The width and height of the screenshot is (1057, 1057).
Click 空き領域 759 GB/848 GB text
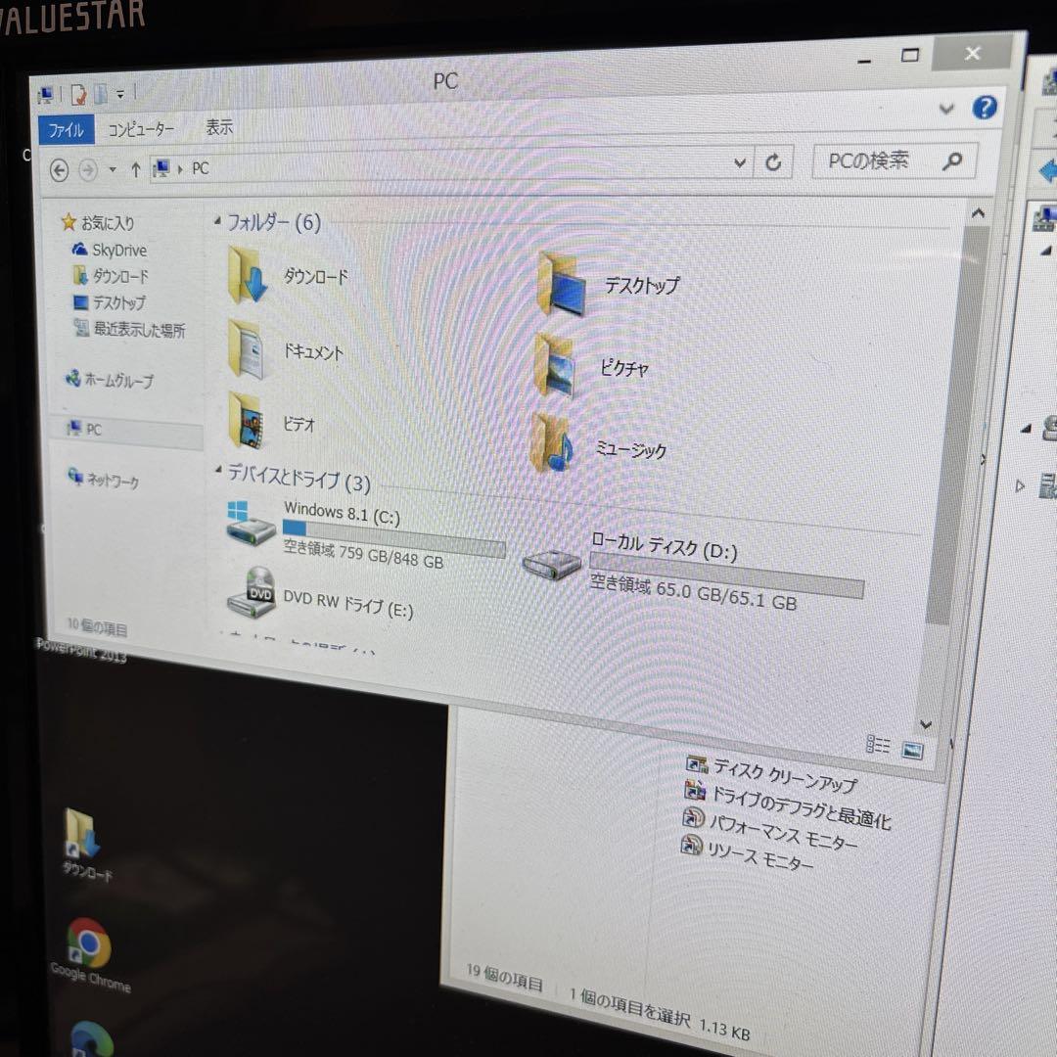pyautogui.click(x=363, y=554)
